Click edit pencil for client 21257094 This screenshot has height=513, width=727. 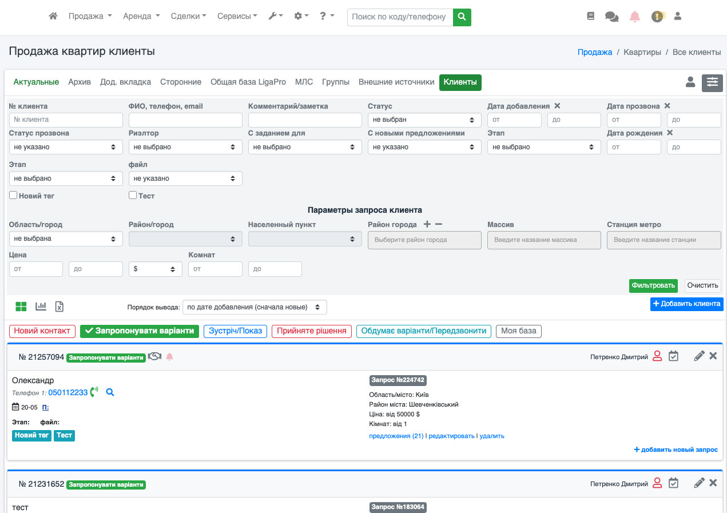pyautogui.click(x=698, y=356)
